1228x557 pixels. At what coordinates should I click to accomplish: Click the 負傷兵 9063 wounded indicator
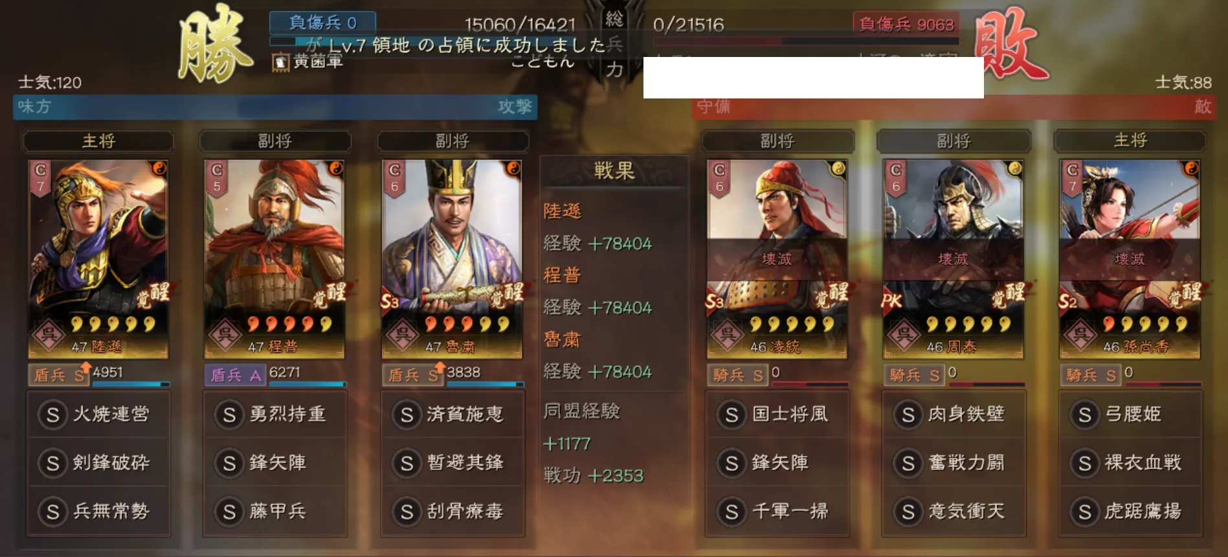tap(906, 25)
